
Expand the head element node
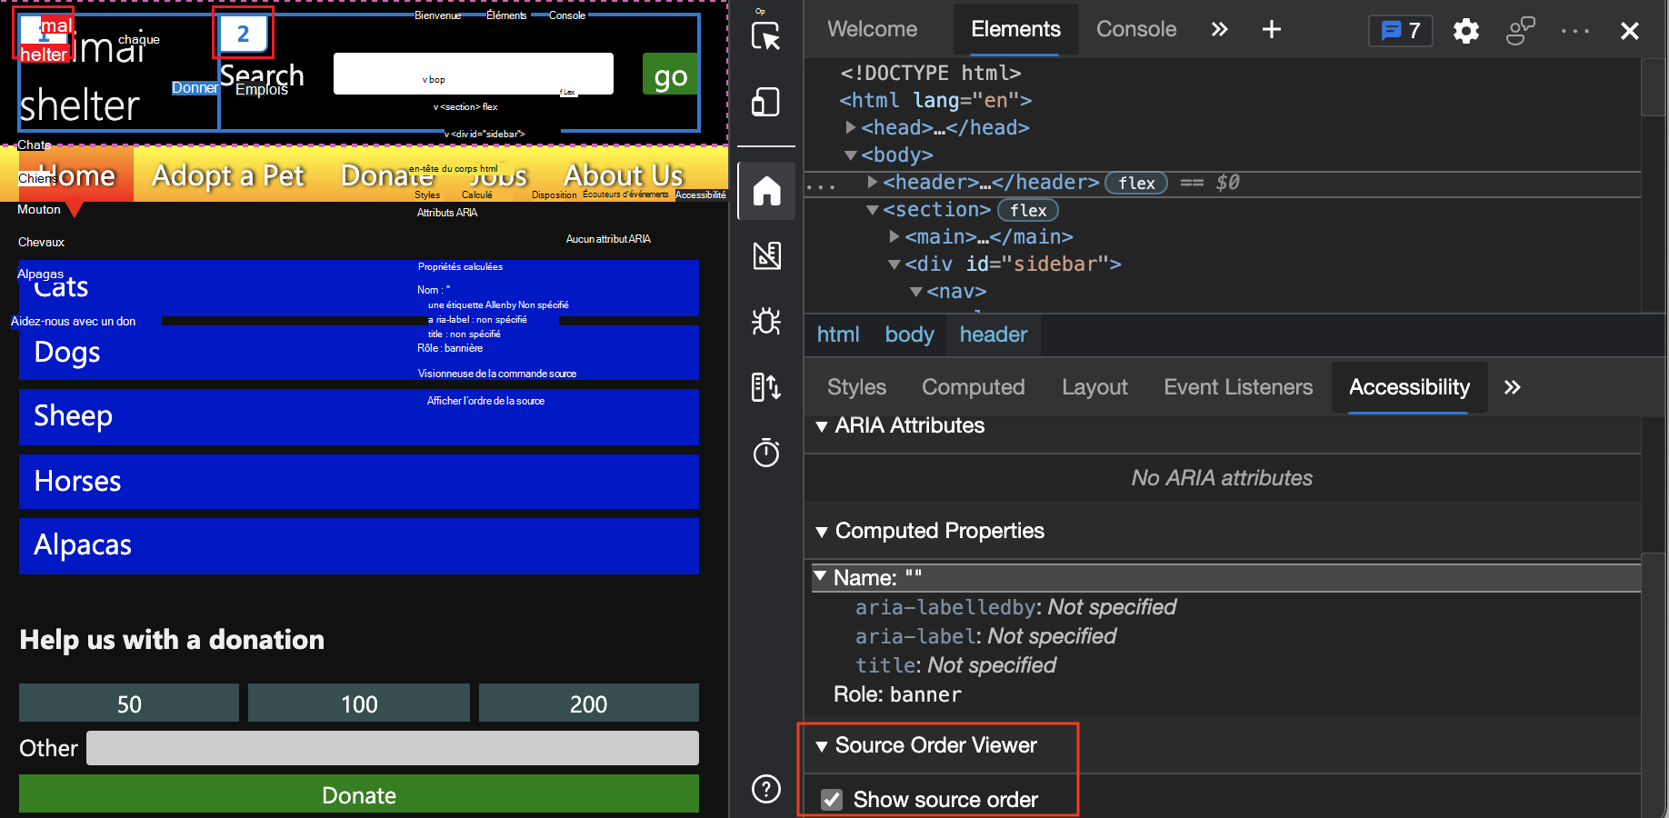pyautogui.click(x=851, y=127)
